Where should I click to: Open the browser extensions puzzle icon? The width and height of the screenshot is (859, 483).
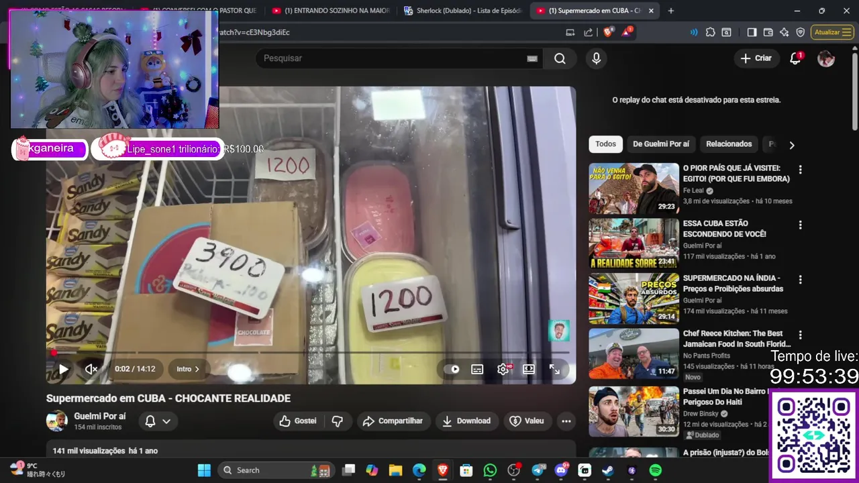(x=711, y=32)
